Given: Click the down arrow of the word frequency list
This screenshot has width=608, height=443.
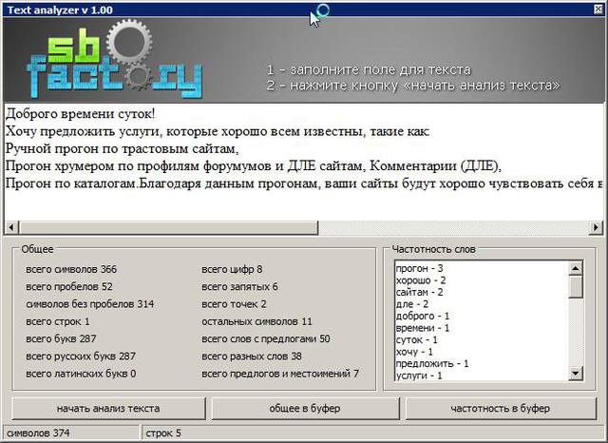Looking at the screenshot, I should click(x=576, y=374).
